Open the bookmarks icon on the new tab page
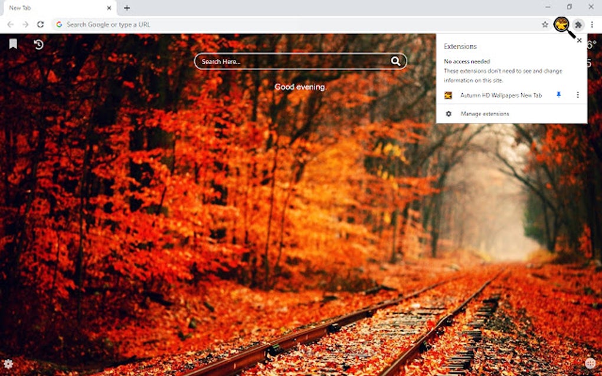The image size is (602, 376). click(13, 44)
